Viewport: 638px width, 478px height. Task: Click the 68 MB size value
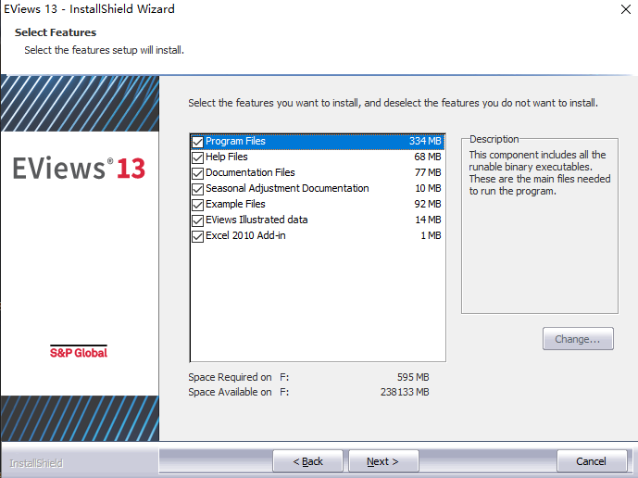point(428,157)
